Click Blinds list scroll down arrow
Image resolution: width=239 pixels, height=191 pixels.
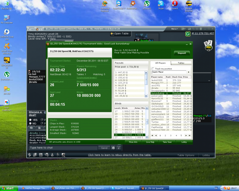tap(147, 137)
